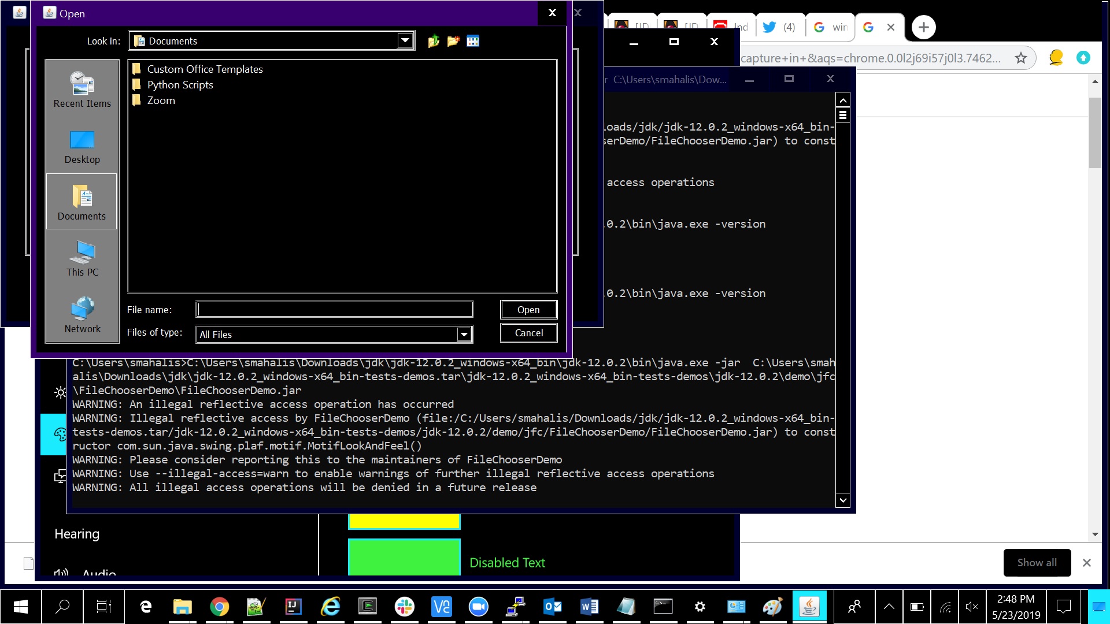Switch to the Twitter browser tab
The width and height of the screenshot is (1110, 624).
[x=779, y=27]
